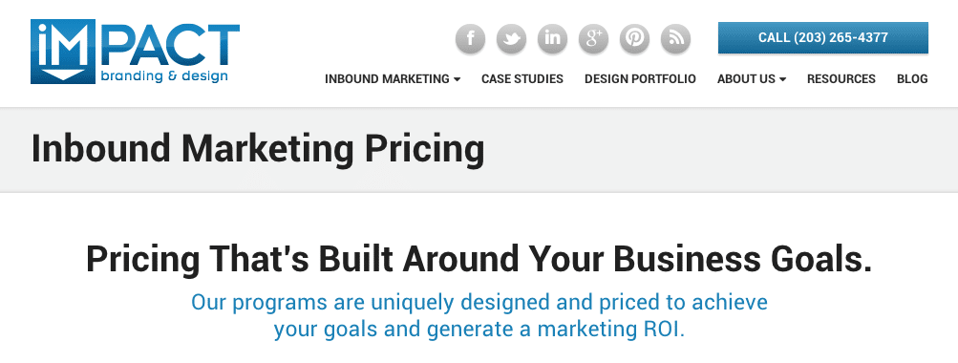The width and height of the screenshot is (958, 363).
Task: Go to Case Studies page
Action: 522,79
